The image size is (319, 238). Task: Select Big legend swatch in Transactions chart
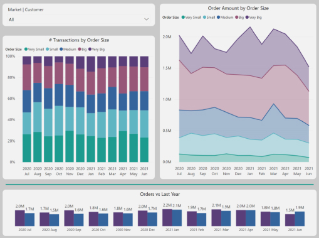pos(80,49)
